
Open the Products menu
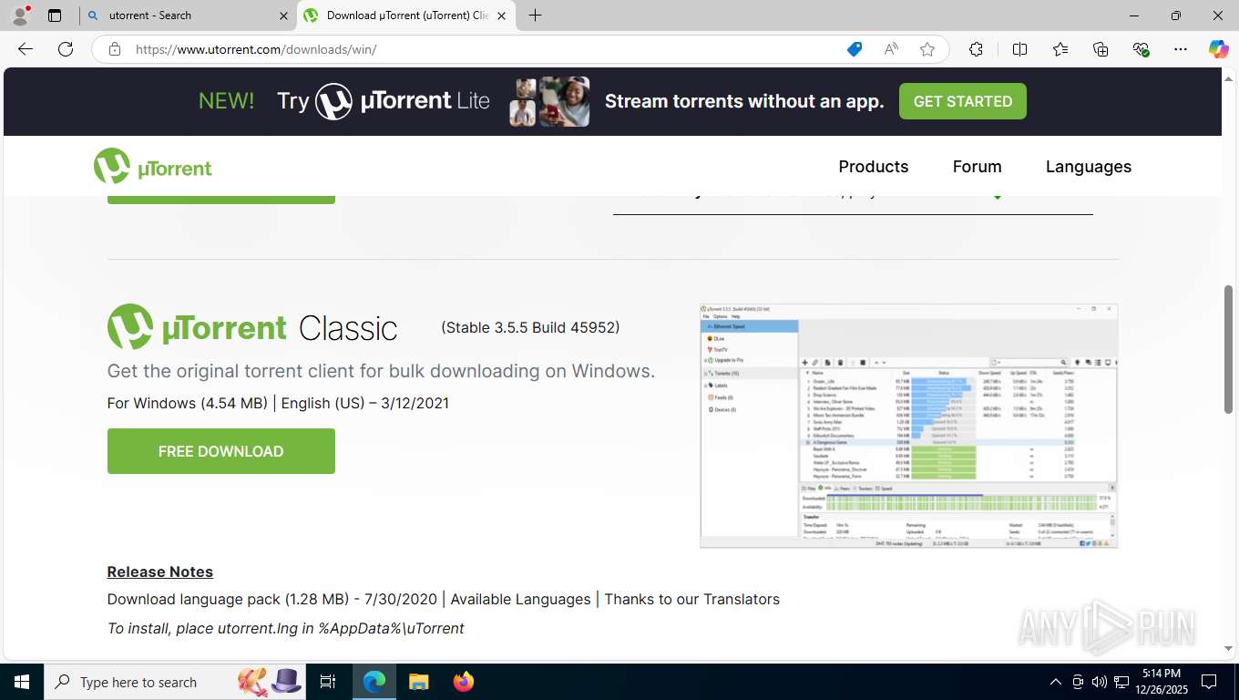(873, 166)
